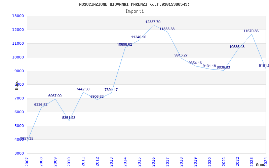Select the data label 10698.62
The image size is (269, 168).
(125, 44)
